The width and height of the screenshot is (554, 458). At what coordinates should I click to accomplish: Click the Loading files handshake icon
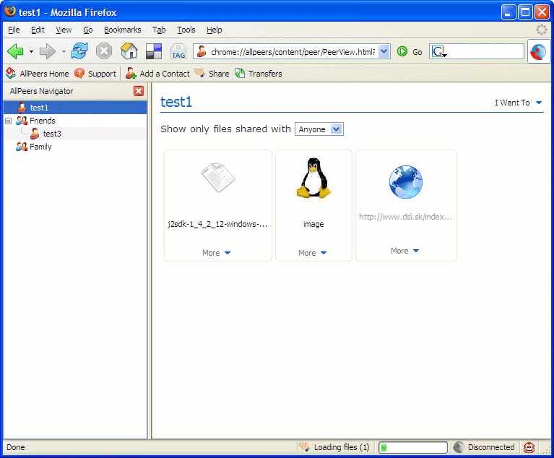(x=304, y=446)
